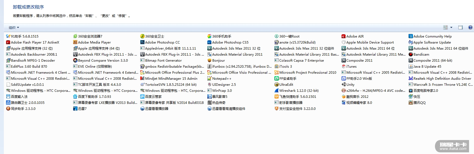Select the 同步助手 2.3.3.0 icon

click(x=8, y=109)
